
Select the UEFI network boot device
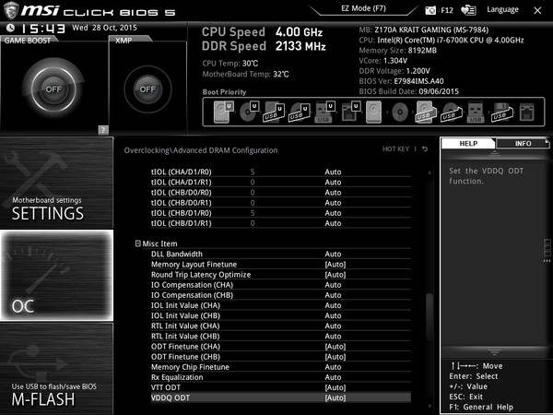coord(350,112)
